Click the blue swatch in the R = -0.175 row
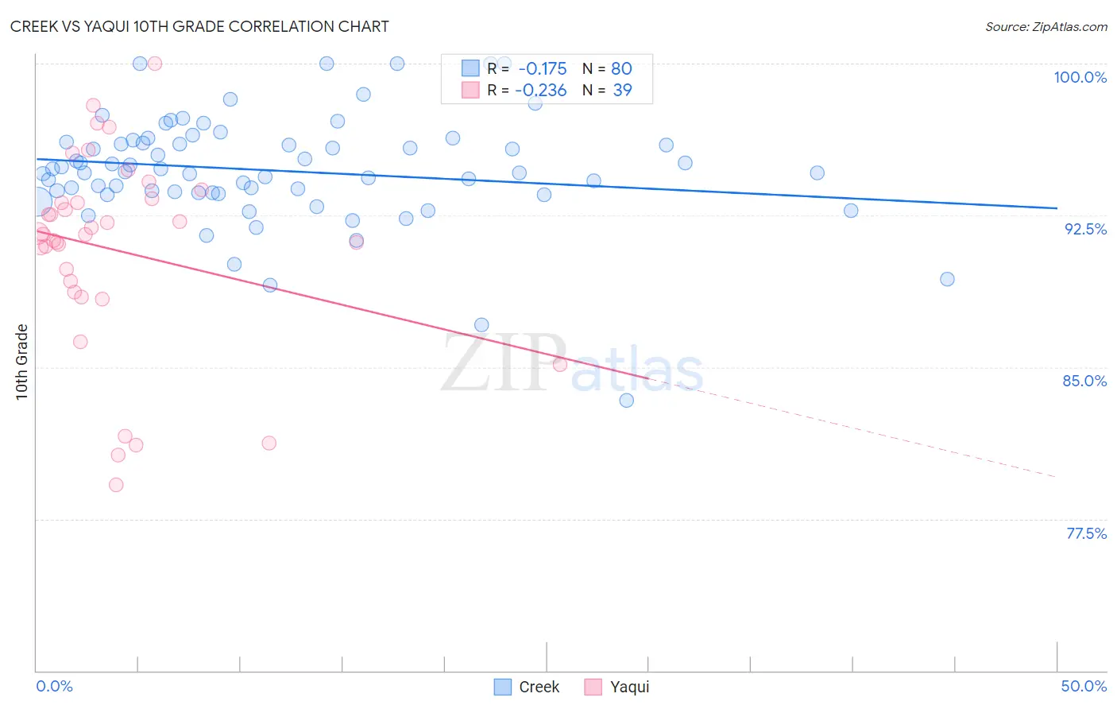 point(470,68)
